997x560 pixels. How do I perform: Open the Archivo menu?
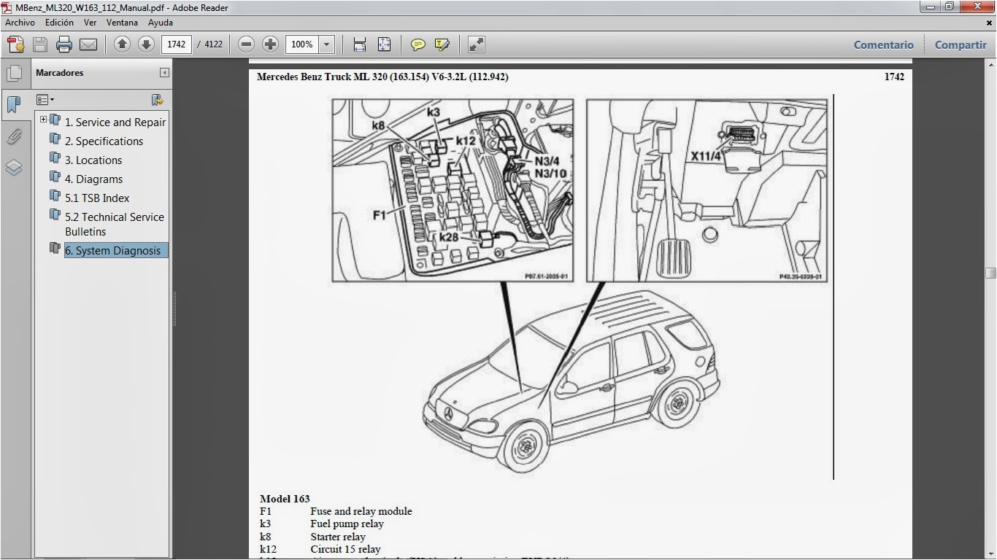coord(20,23)
